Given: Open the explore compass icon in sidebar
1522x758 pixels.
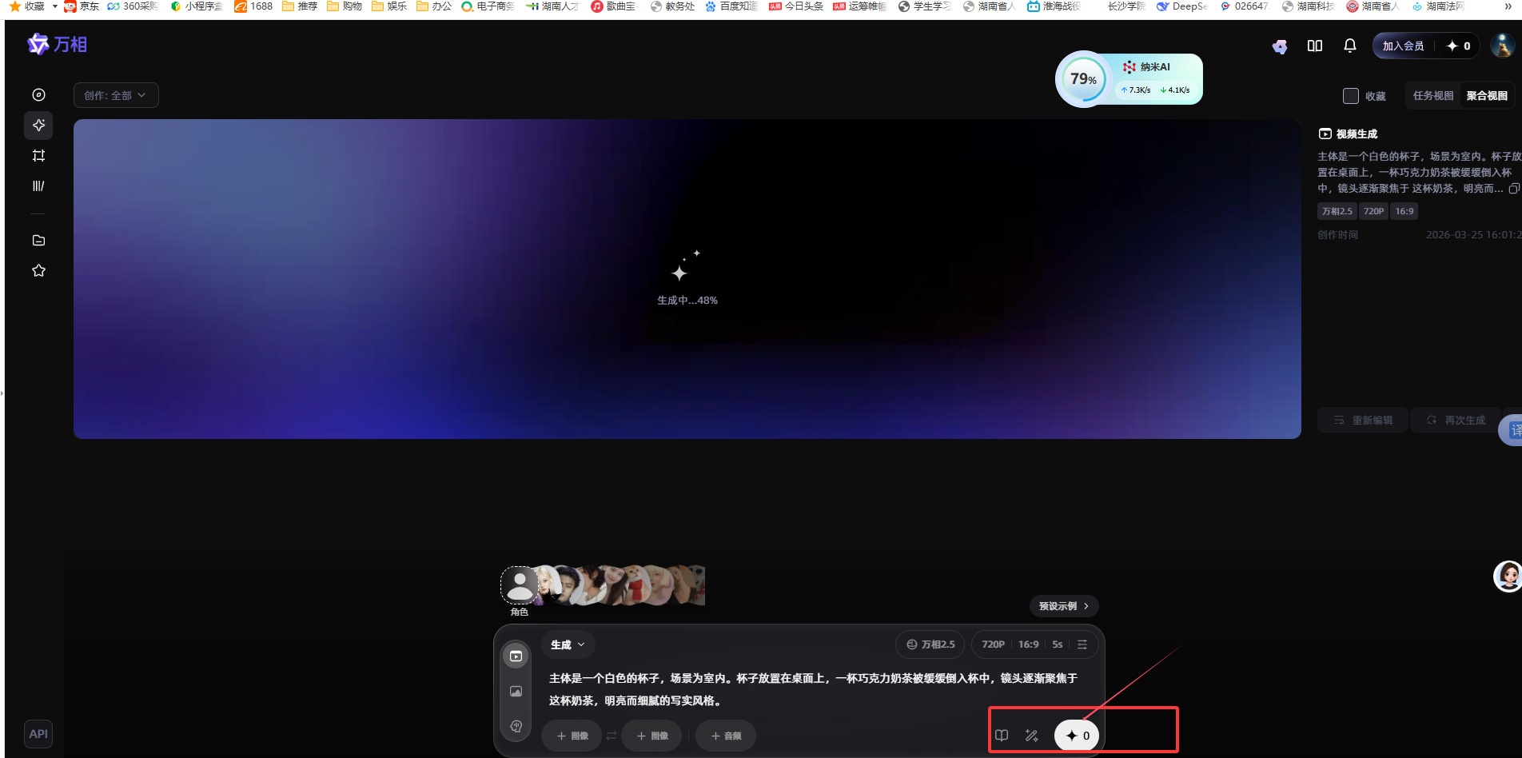Looking at the screenshot, I should point(38,95).
